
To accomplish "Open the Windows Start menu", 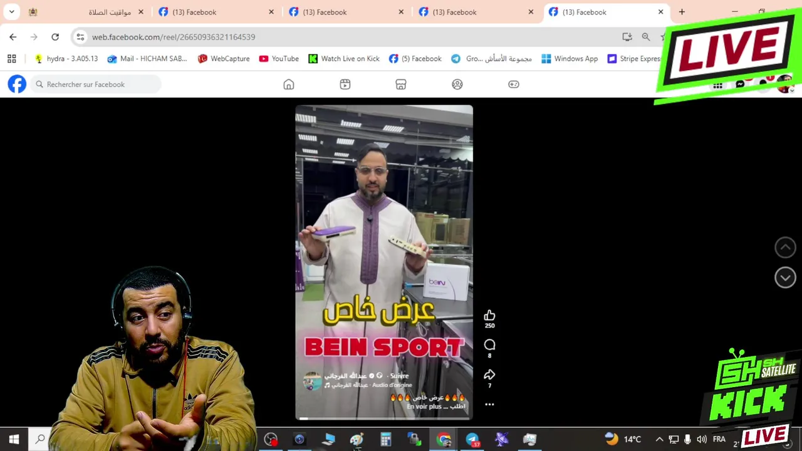I will click(x=14, y=440).
